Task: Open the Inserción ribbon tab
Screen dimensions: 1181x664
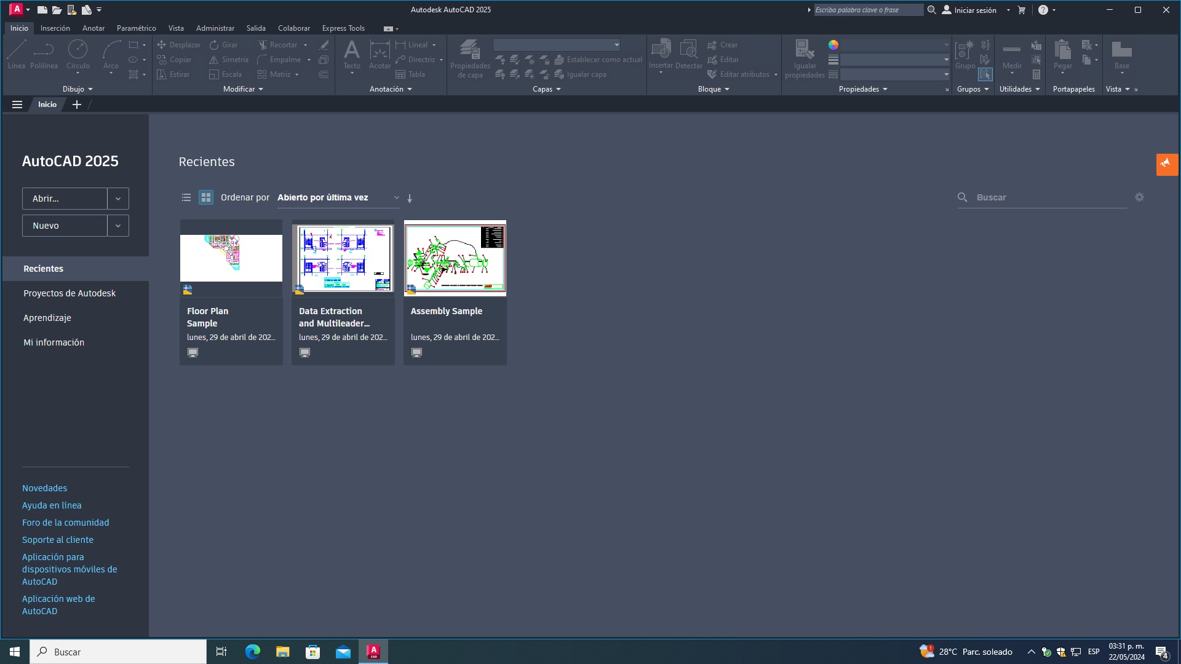Action: 55,28
